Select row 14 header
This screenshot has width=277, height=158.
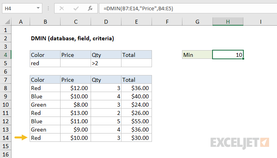pyautogui.click(x=6, y=138)
